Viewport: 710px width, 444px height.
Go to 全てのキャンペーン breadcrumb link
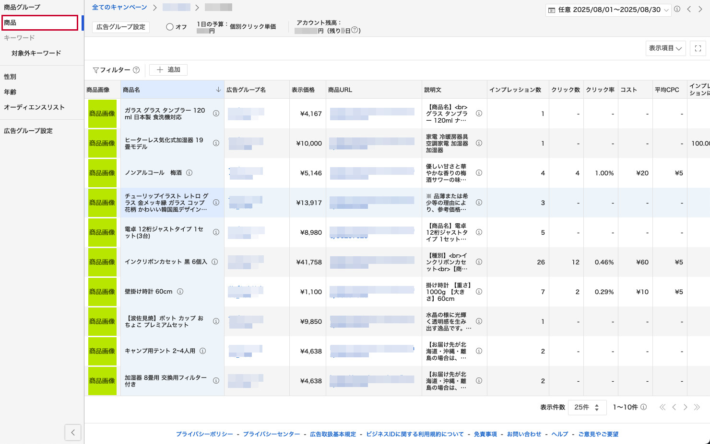119,7
